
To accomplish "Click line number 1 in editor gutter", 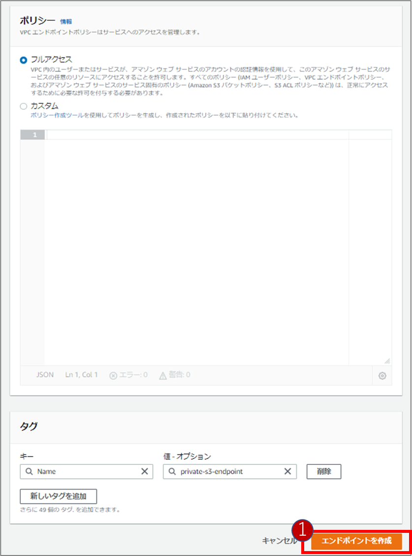I will pos(32,135).
